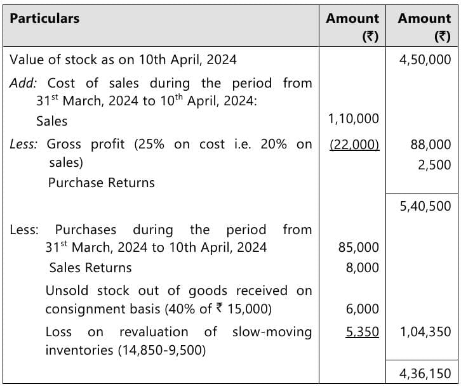Image resolution: width=461 pixels, height=387 pixels.
Task: Click the 'Value of stock as on 10th April' row
Action: click(123, 60)
